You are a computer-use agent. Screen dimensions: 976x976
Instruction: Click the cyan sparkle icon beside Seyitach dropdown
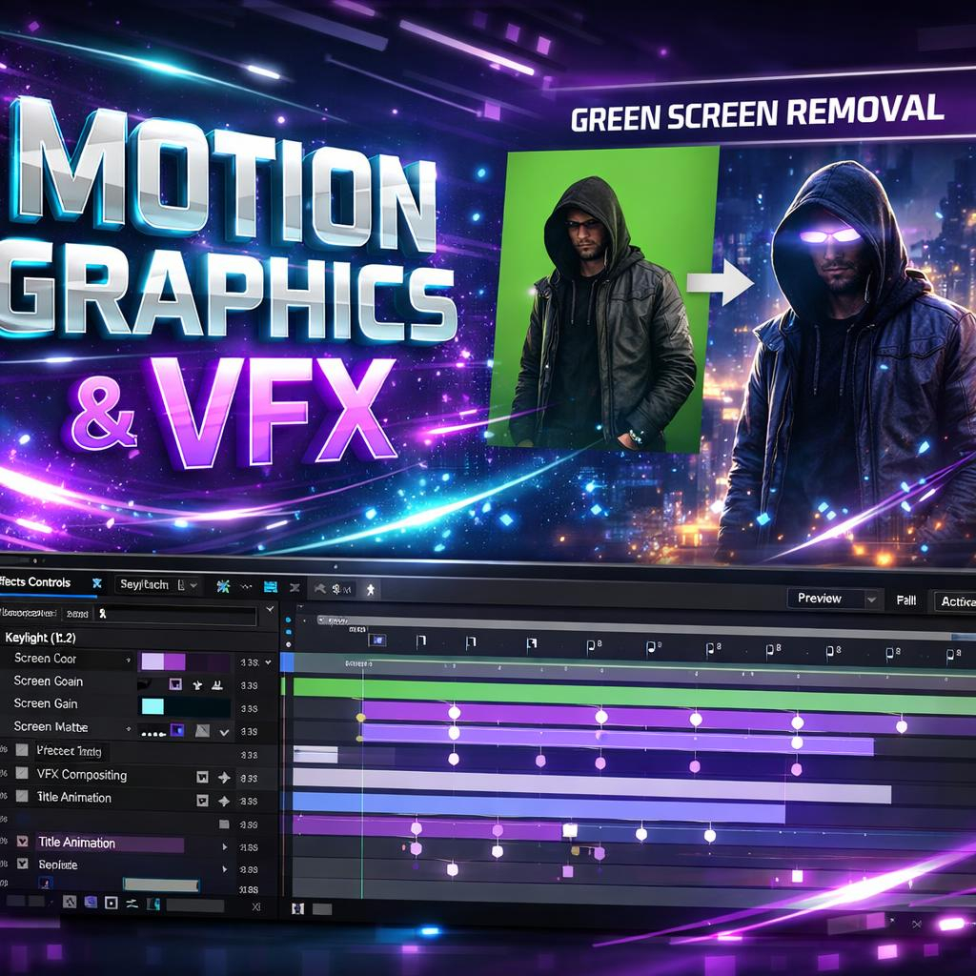[x=223, y=587]
